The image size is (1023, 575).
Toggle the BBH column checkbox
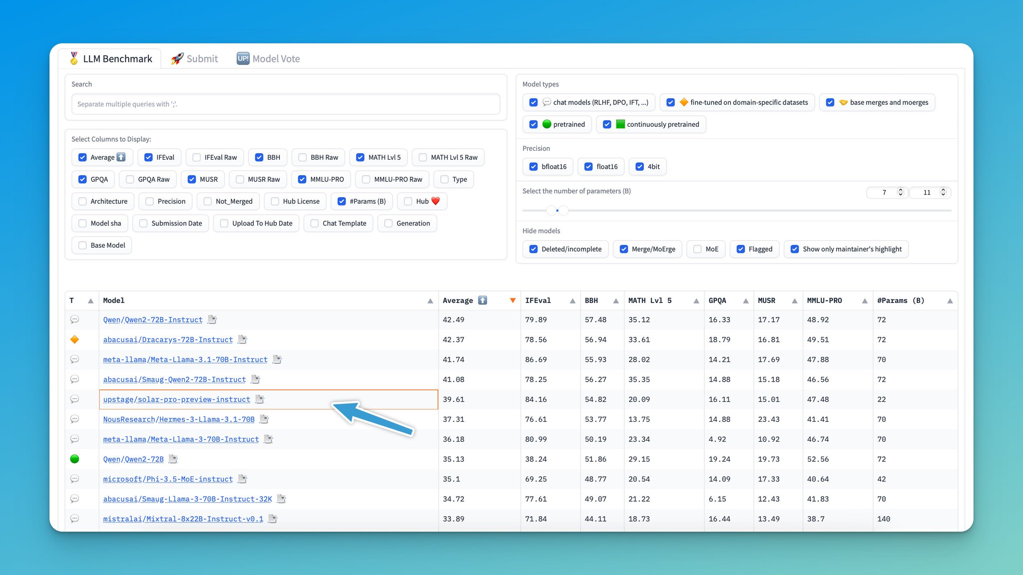pyautogui.click(x=259, y=157)
